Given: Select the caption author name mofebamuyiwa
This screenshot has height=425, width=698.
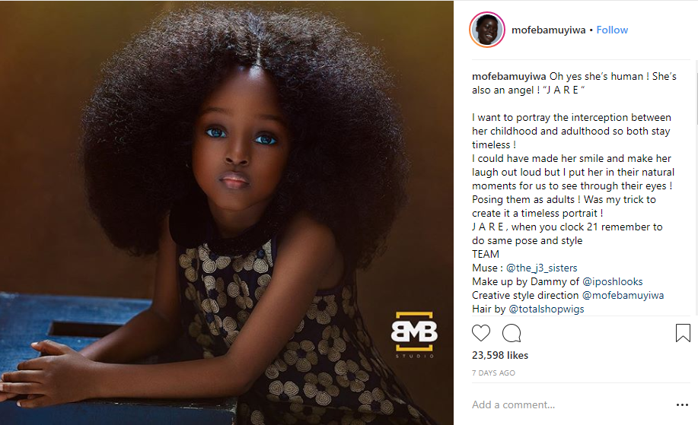Looking at the screenshot, I should click(508, 77).
